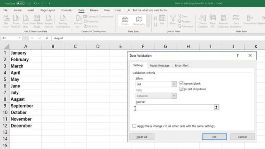Open the File menu tab
This screenshot has width=265, height=149.
(x=5, y=10)
